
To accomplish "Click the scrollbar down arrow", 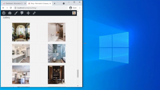I will (x=78, y=86).
